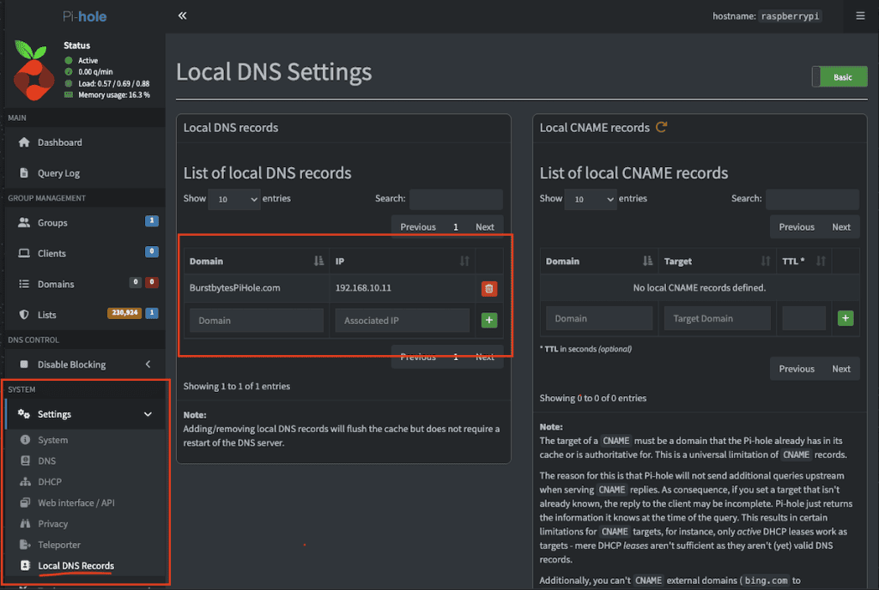Image resolution: width=879 pixels, height=590 pixels.
Task: Click Previous above CNAME records table
Action: (x=797, y=226)
